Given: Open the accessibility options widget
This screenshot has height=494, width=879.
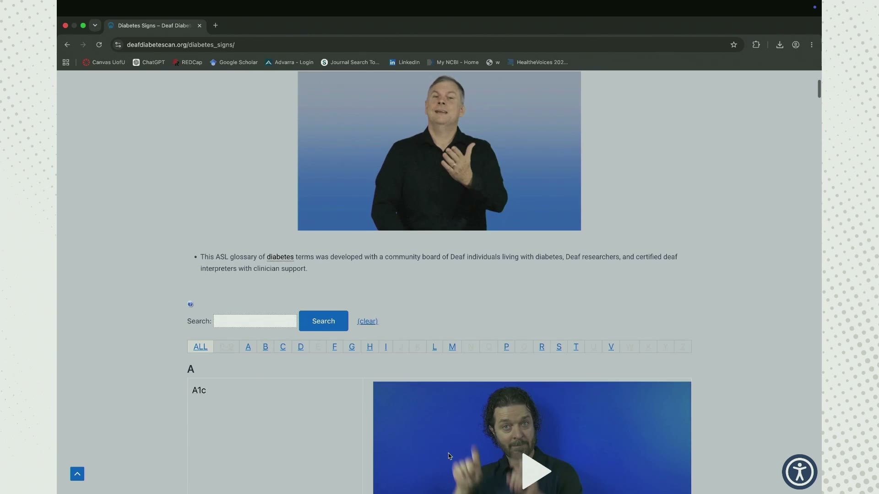Looking at the screenshot, I should pos(800,472).
